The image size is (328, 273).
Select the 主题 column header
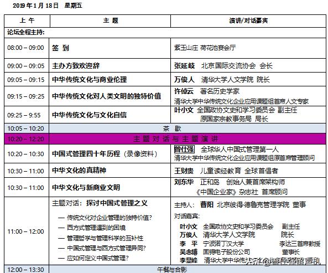[x=111, y=20]
